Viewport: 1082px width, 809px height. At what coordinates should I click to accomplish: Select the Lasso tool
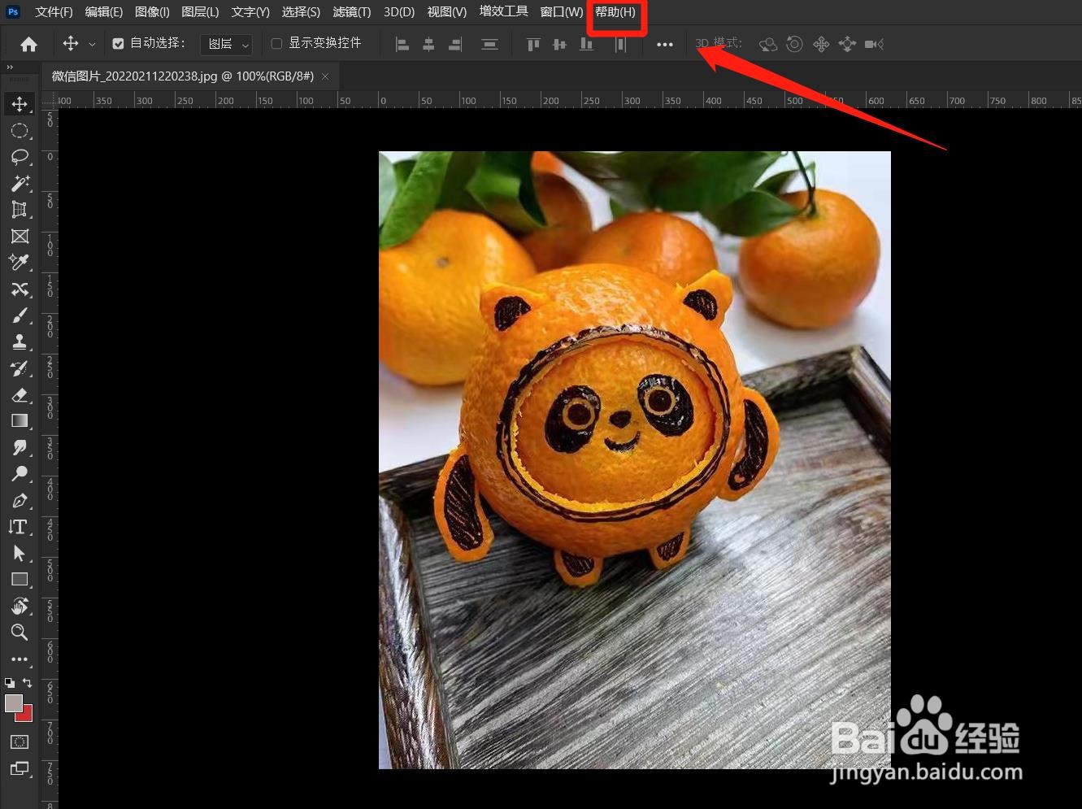(x=20, y=157)
